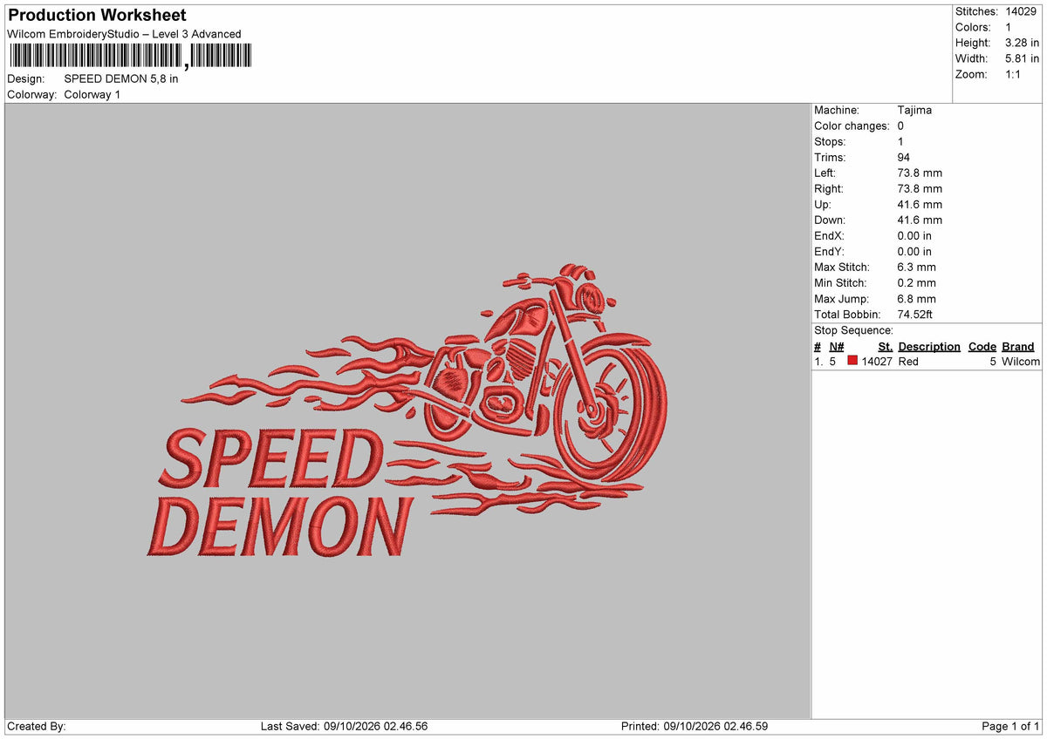Click the 'Brand' column header
The width and height of the screenshot is (1047, 739).
tap(1018, 347)
